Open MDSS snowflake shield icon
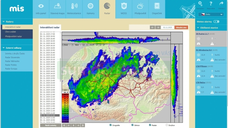228x128 pixels. 124,6
